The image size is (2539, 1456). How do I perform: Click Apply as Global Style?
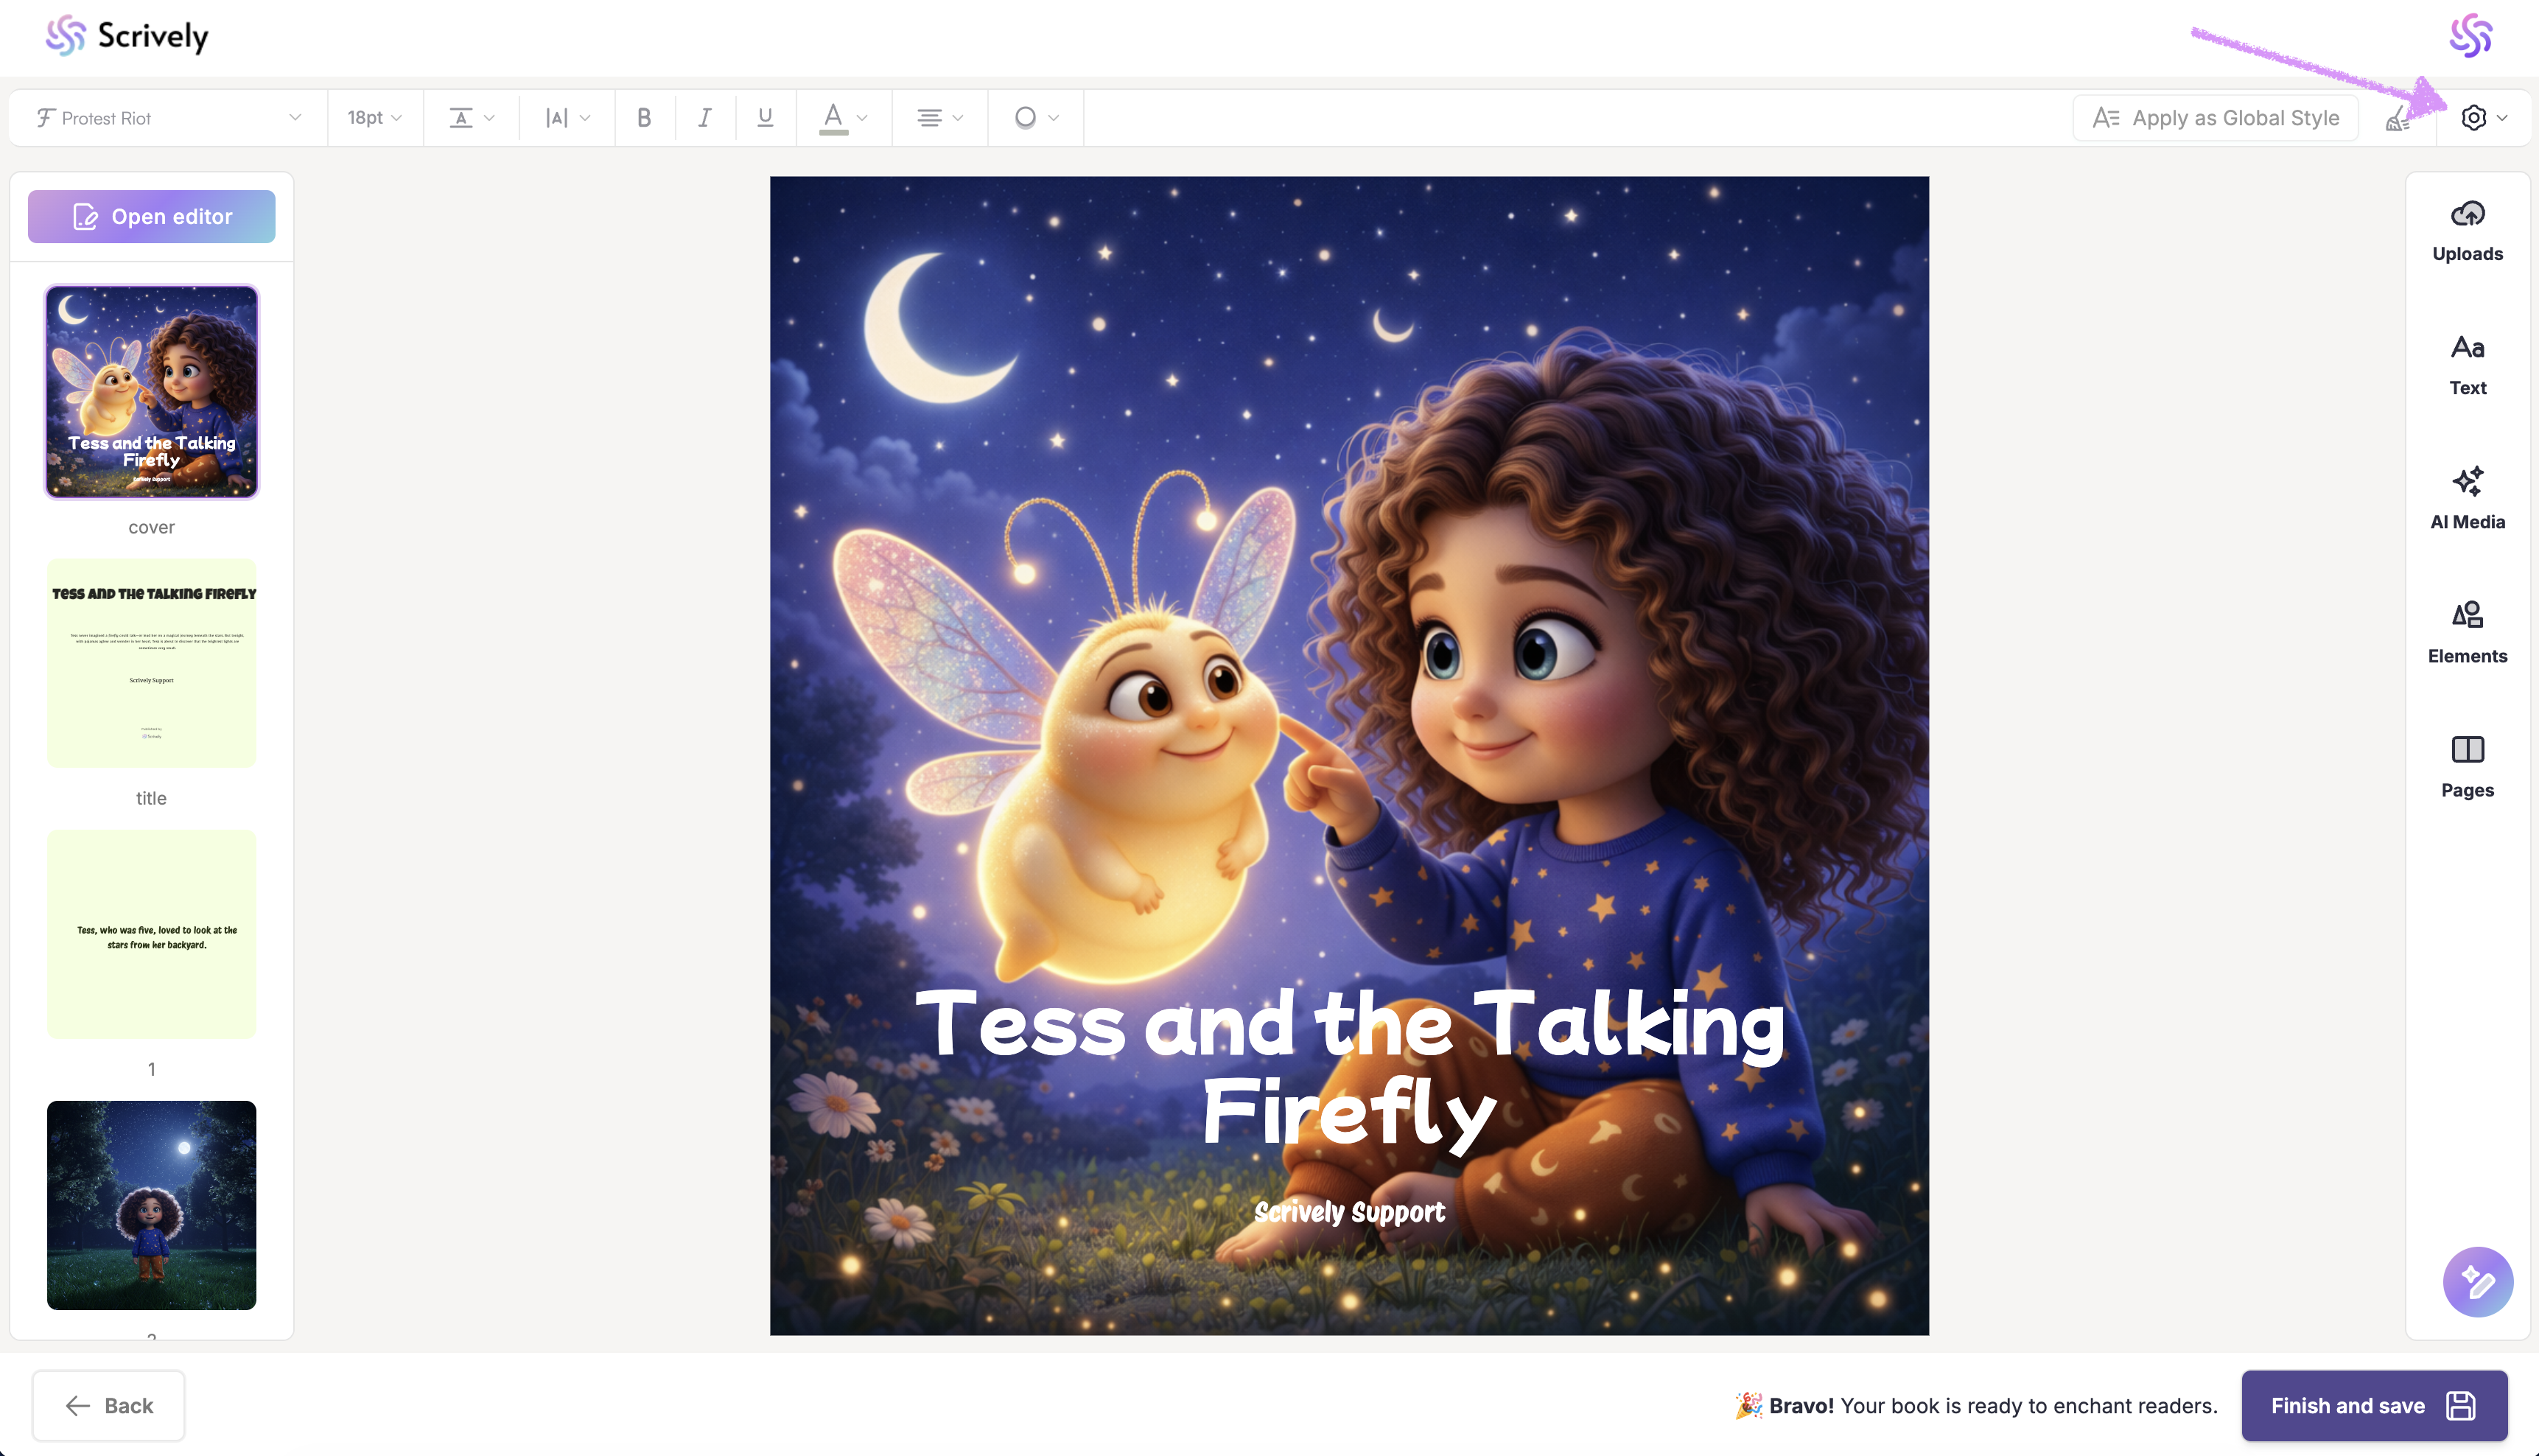[x=2215, y=118]
